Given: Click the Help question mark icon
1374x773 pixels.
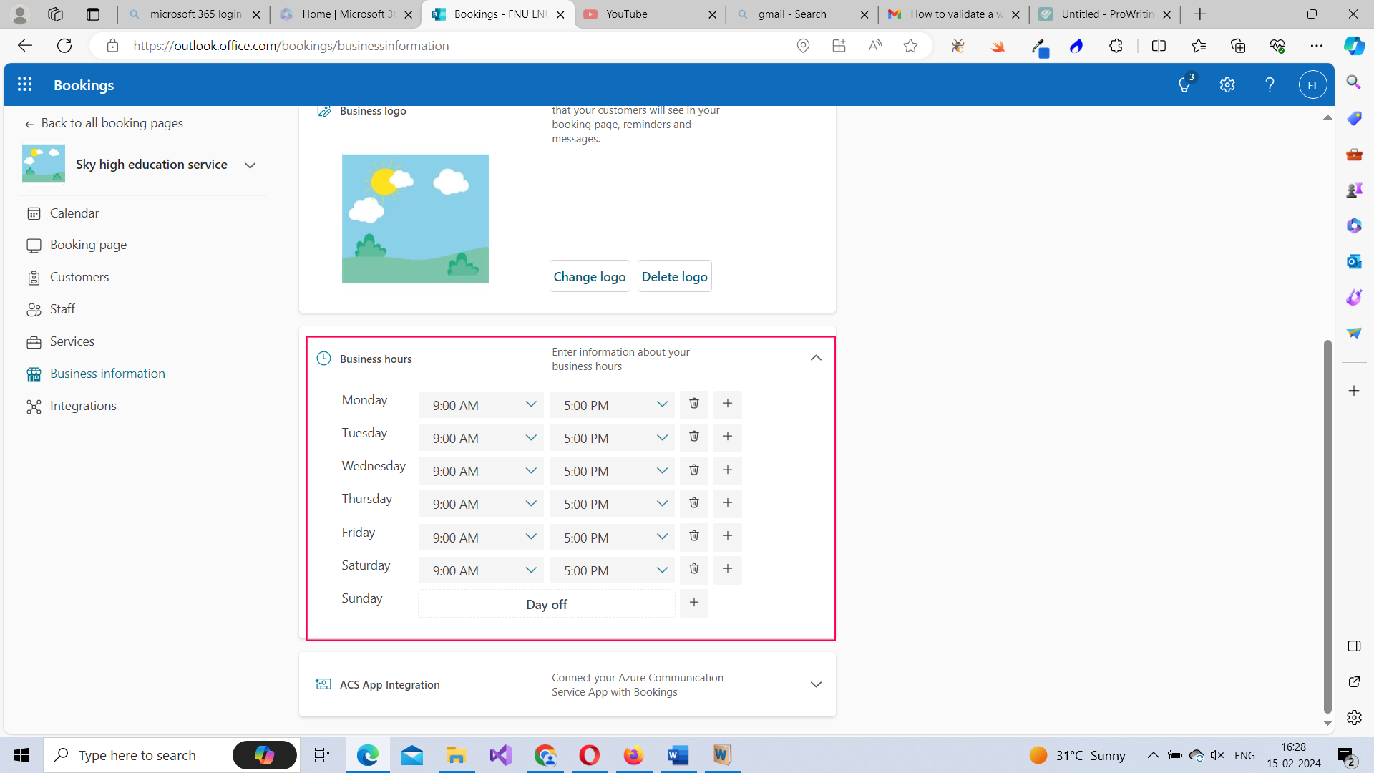Looking at the screenshot, I should coord(1270,84).
